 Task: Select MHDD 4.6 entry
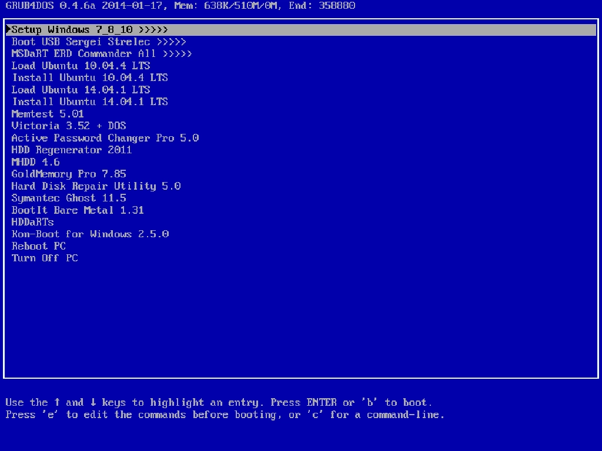pos(35,162)
